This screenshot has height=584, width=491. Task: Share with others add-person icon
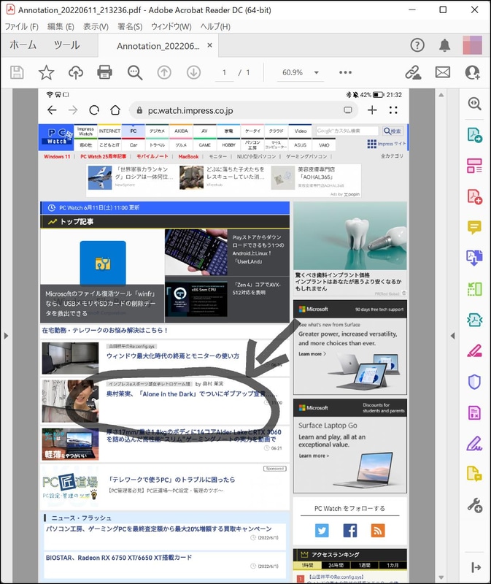pos(472,72)
